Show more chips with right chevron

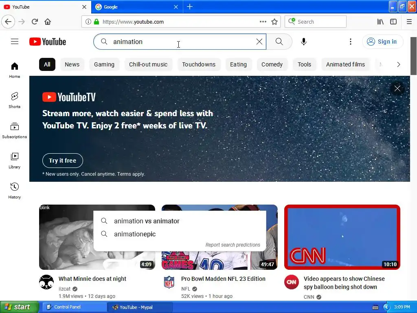point(398,64)
